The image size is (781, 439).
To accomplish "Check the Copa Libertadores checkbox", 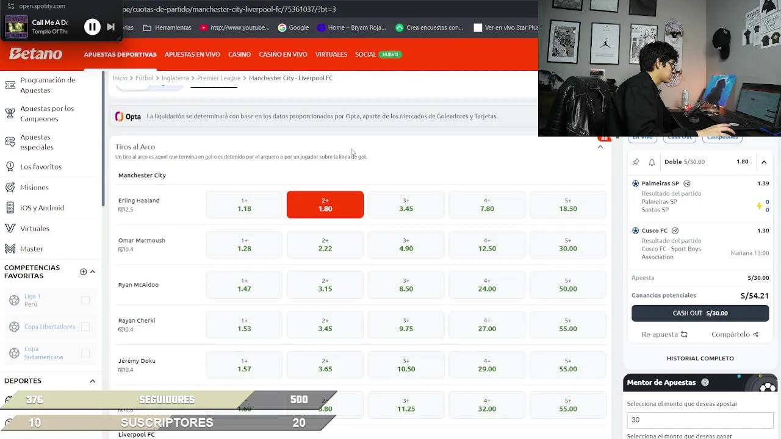I will [85, 327].
